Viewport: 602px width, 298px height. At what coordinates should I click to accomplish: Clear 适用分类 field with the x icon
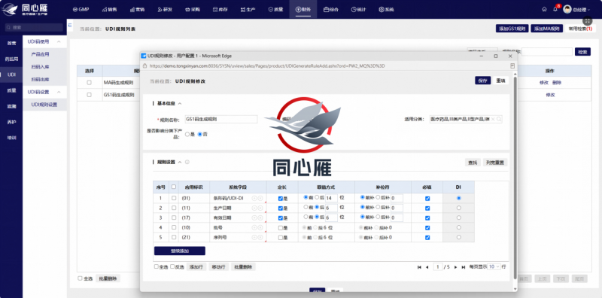click(x=494, y=119)
